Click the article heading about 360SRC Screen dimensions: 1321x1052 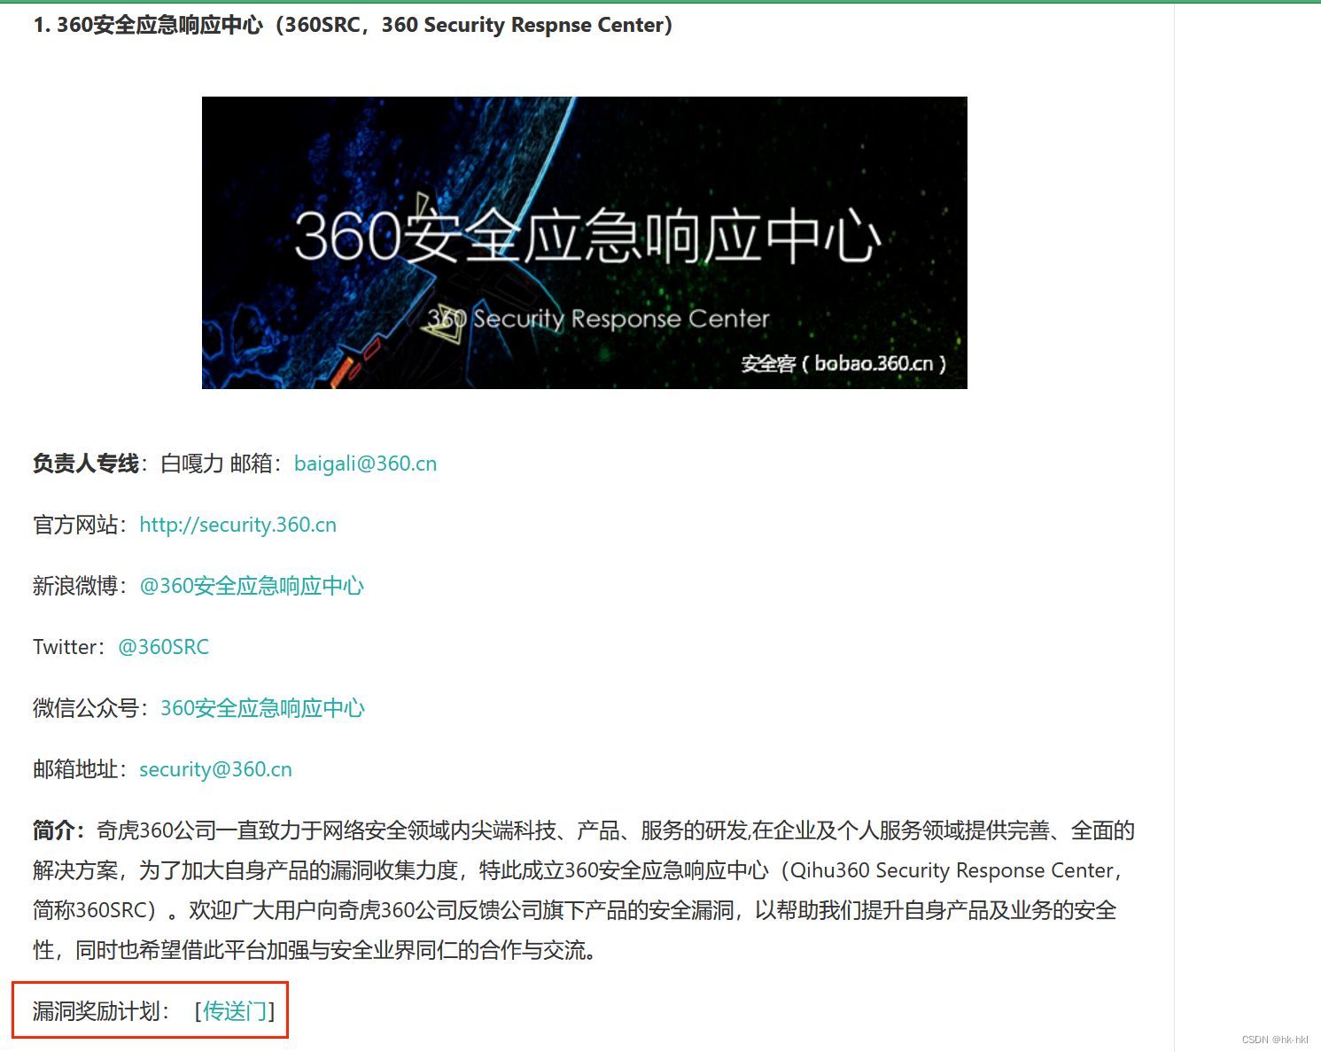pyautogui.click(x=352, y=25)
